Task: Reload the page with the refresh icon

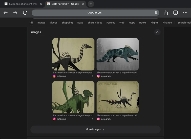Action: [25, 13]
